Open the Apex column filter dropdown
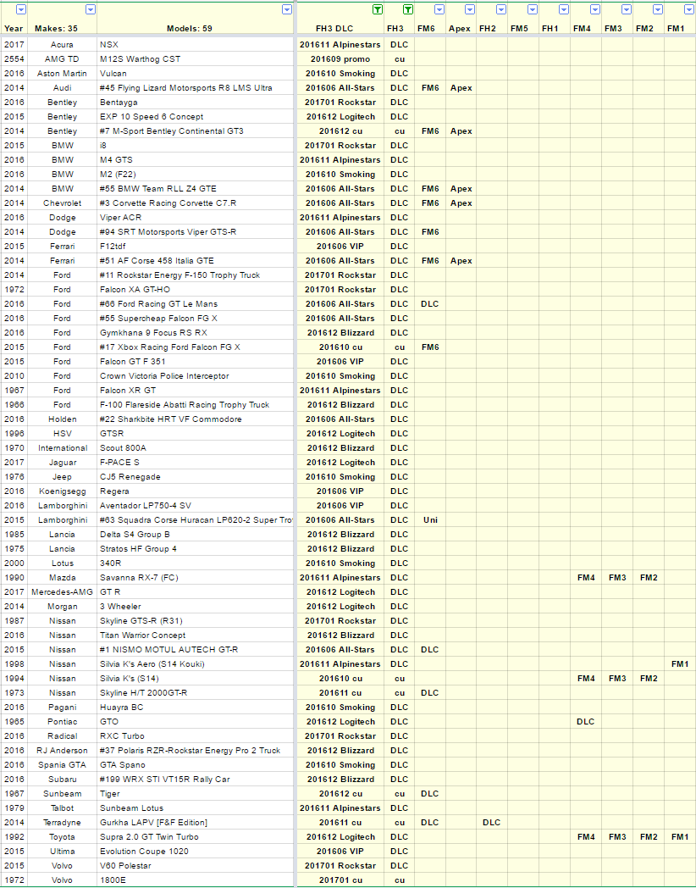Viewport: 696px width, 888px height. tap(470, 9)
